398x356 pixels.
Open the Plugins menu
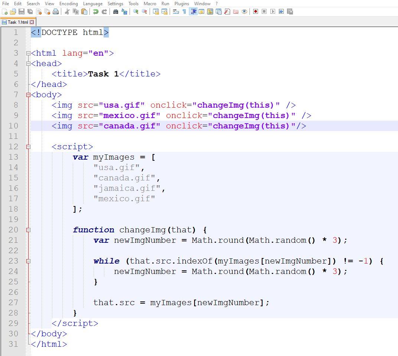pos(182,3)
